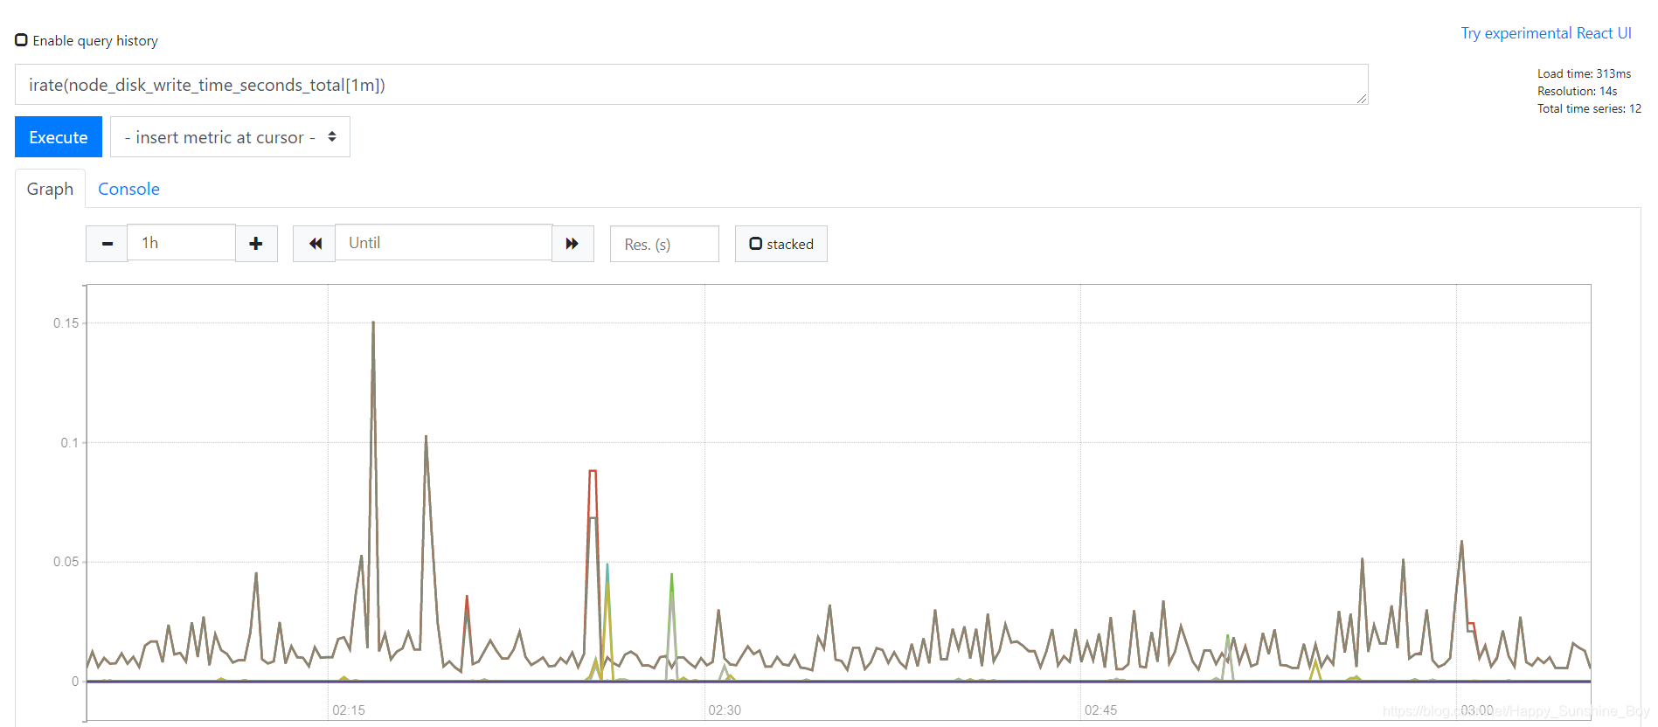Grab the query box resize handle
Screen dimensions: 1658x727
[1362, 99]
